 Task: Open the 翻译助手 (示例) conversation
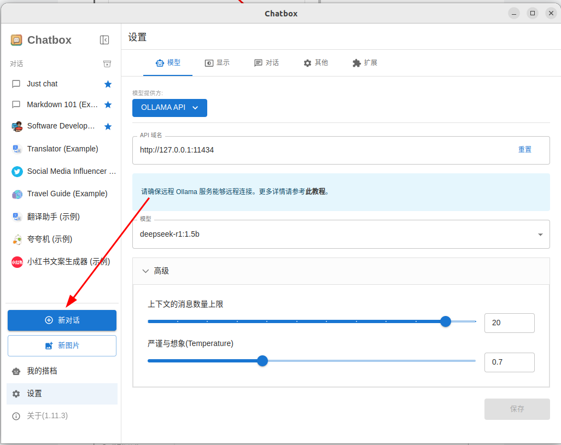[x=62, y=217]
